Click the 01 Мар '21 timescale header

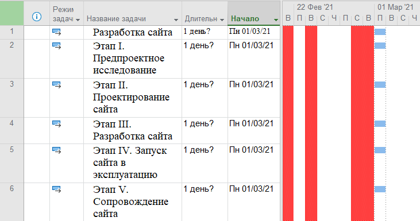click(396, 7)
